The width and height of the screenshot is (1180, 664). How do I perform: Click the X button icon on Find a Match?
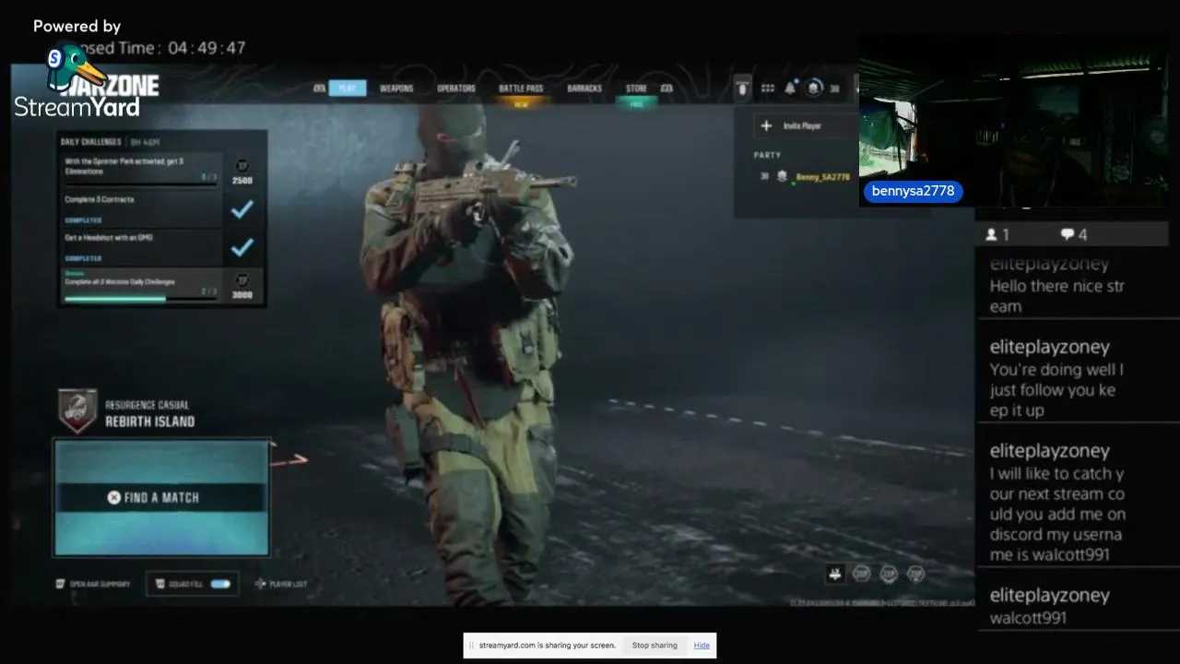113,498
